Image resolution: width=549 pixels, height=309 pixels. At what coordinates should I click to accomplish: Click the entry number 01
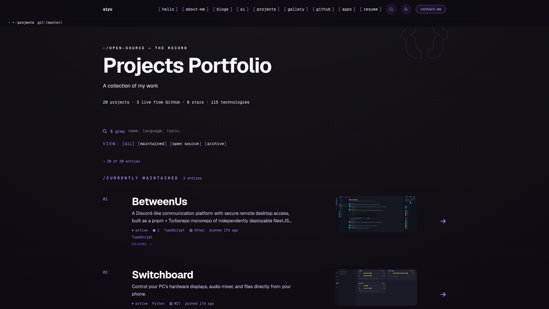point(105,199)
